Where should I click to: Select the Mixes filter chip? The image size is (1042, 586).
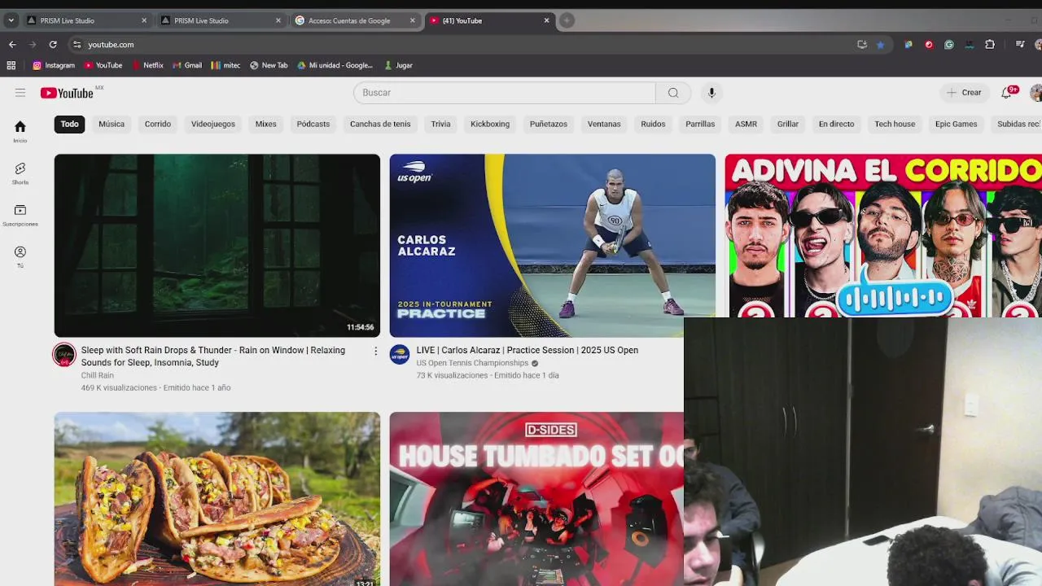266,124
